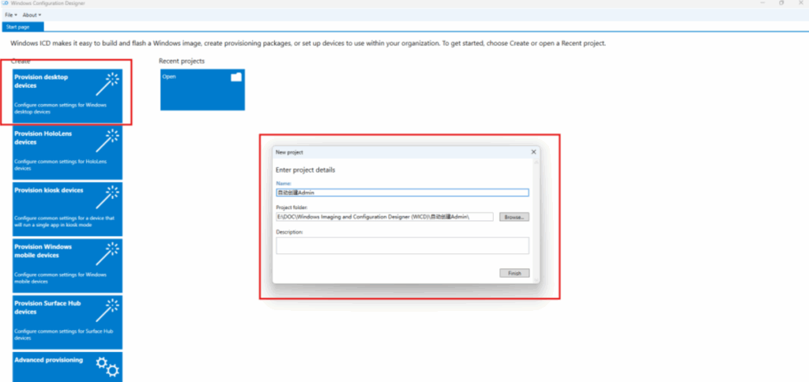Click into the Description text box
Image resolution: width=809 pixels, height=382 pixels.
click(402, 245)
